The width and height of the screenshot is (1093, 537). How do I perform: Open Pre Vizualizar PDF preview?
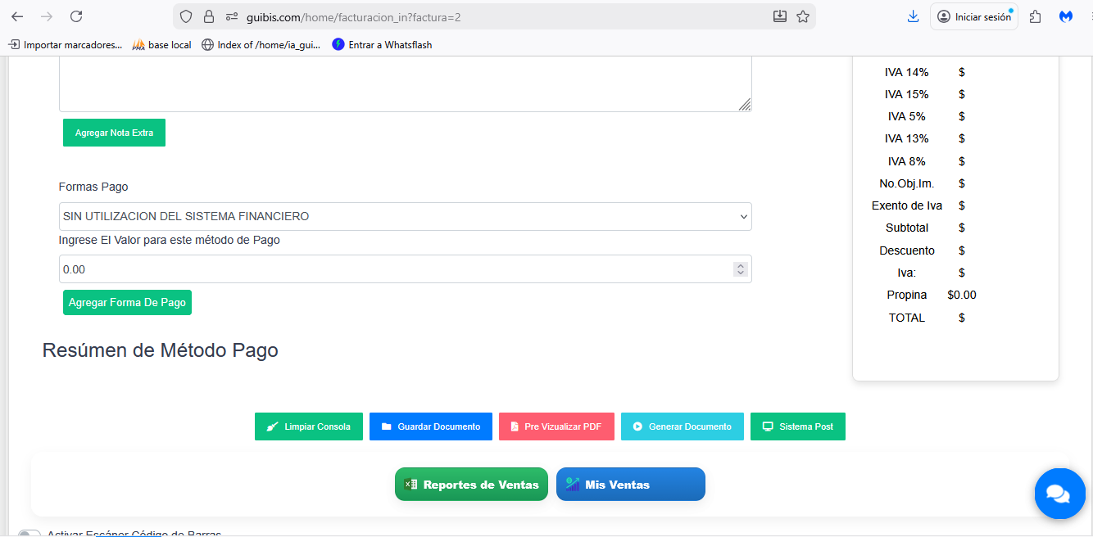point(556,426)
